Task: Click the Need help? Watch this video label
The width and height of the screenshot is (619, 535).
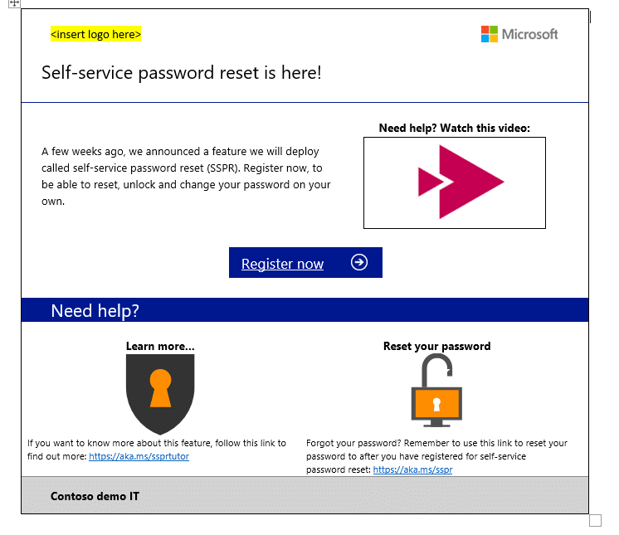Action: pos(454,128)
